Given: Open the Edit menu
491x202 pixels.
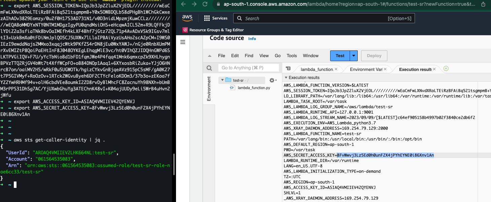Looking at the screenshot, I should coord(235,56).
